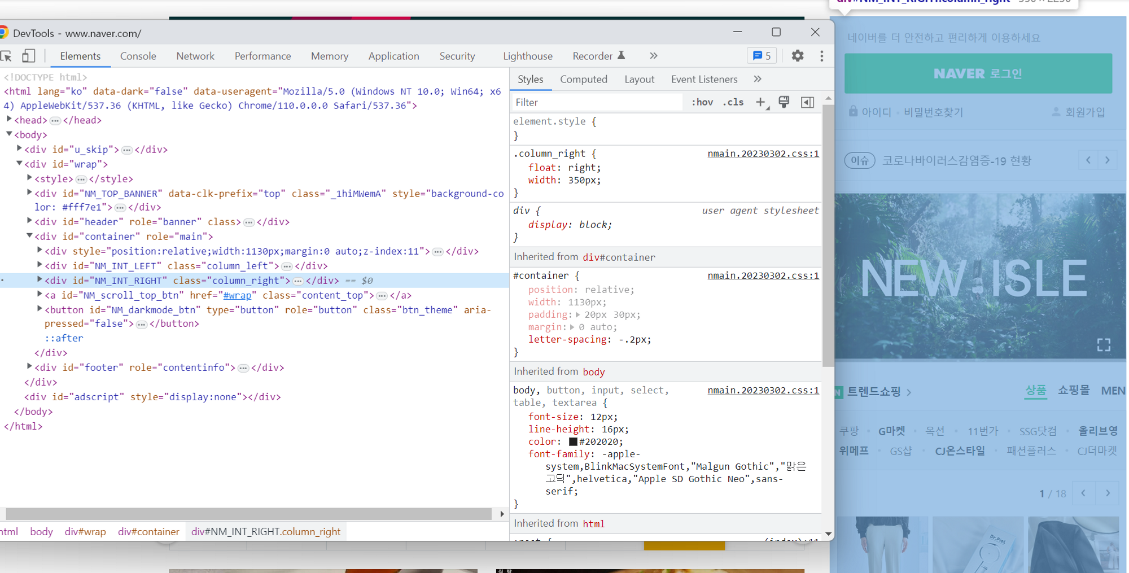1129x573 pixels.
Task: Open the Lighthouse tab
Action: pyautogui.click(x=528, y=56)
